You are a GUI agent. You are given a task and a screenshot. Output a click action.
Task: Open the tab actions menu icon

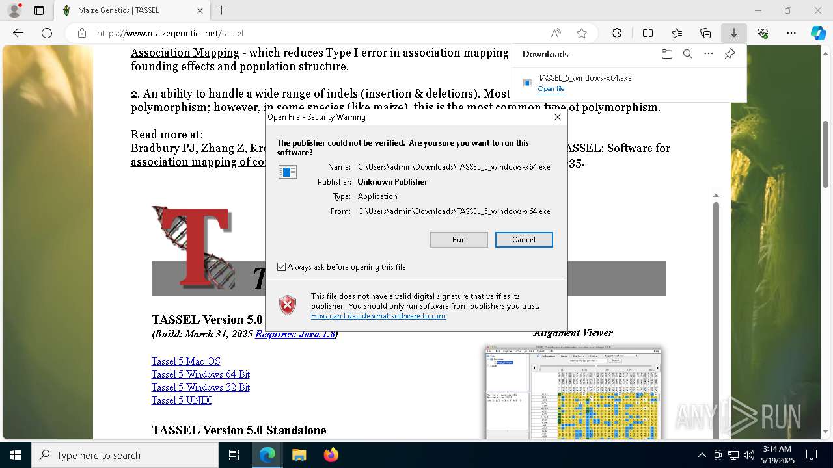[x=39, y=10]
